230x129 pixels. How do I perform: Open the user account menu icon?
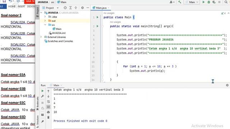click(x=172, y=2)
